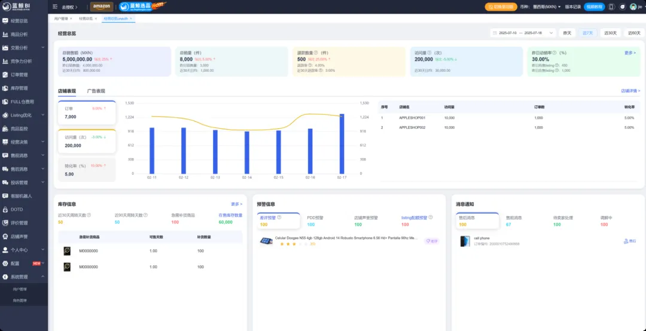Viewport: 646px width, 331px height.
Task: Open the 蓝鲸选品 HOT banner
Action: [142, 7]
